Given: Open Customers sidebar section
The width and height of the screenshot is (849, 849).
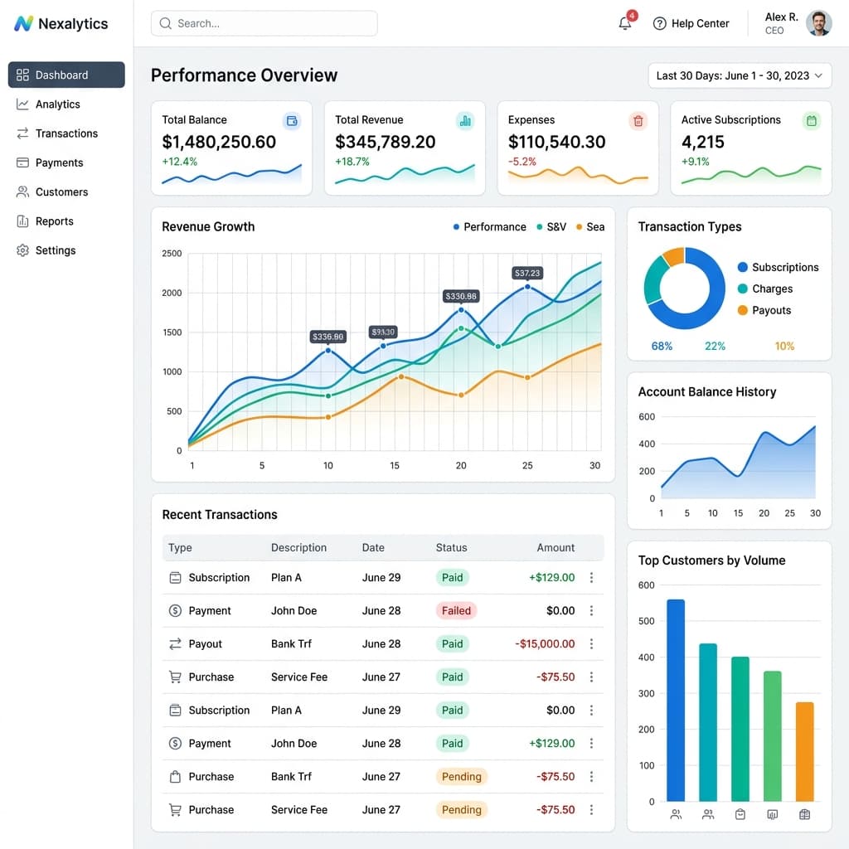Looking at the screenshot, I should [x=66, y=192].
